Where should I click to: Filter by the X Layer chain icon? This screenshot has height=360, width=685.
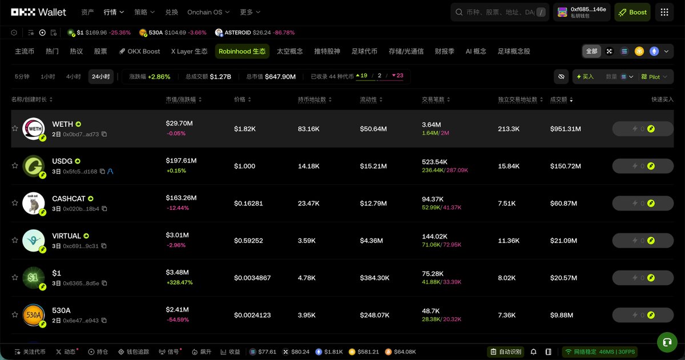point(609,51)
